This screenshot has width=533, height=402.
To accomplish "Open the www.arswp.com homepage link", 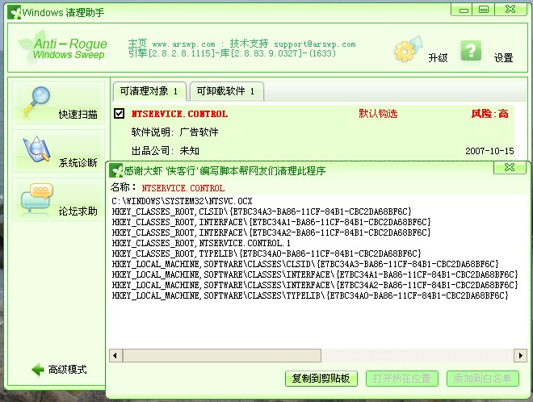I will pyautogui.click(x=183, y=44).
